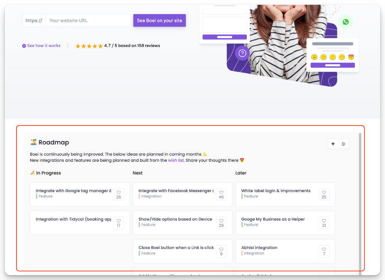This screenshot has height=280, width=385.
Task: Upvote Googe My Business as a Helper
Action: coord(324,223)
